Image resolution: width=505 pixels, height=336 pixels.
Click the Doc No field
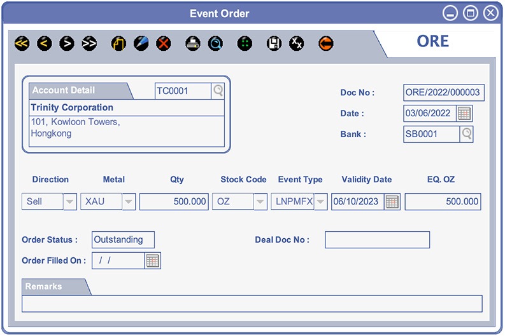(x=443, y=93)
